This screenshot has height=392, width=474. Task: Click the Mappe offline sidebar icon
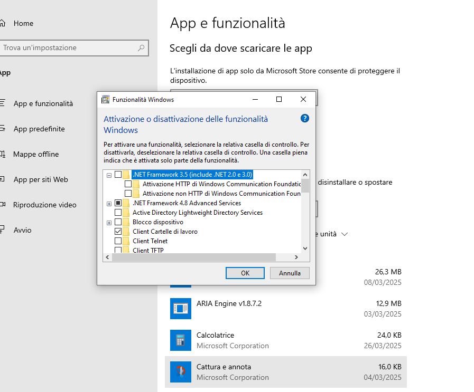click(3, 154)
